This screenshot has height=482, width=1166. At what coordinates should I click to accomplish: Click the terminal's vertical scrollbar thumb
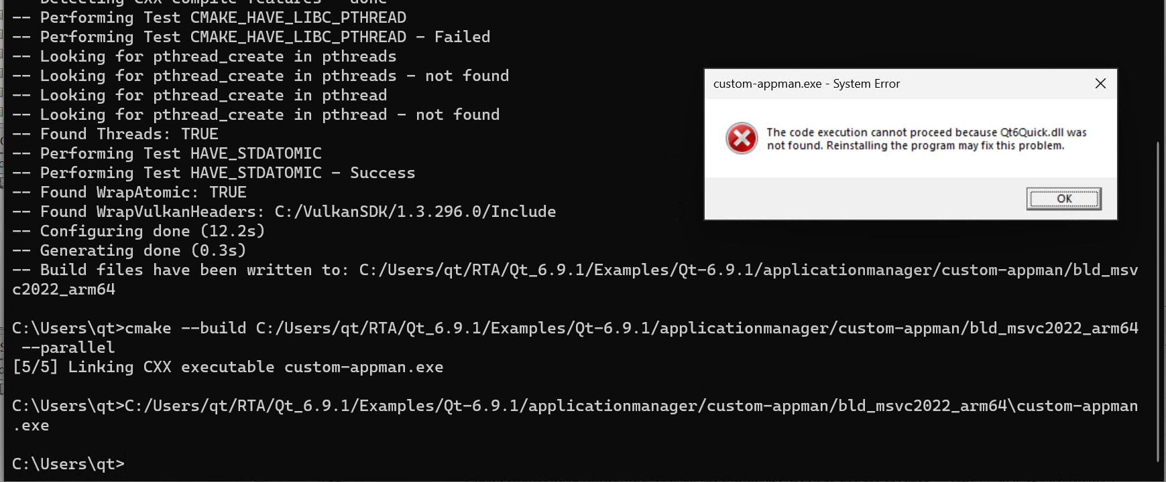(1159, 301)
